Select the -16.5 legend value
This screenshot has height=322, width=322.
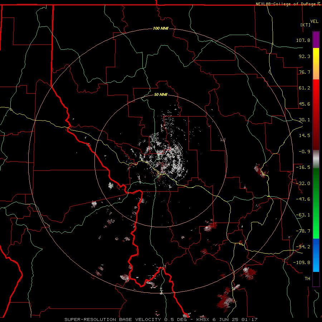point(303,167)
